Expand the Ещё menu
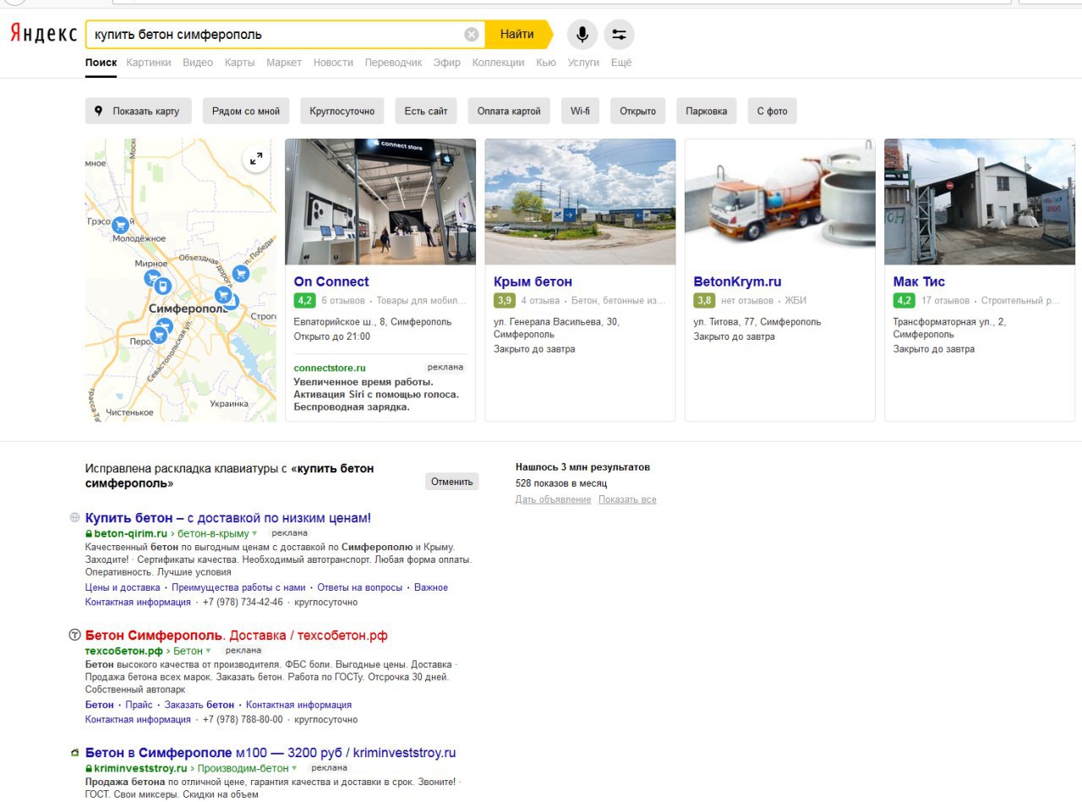1082x802 pixels. click(621, 63)
